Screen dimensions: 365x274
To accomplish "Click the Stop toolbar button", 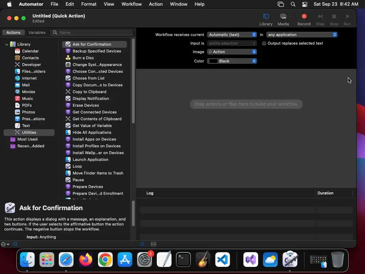I will coord(334,20).
